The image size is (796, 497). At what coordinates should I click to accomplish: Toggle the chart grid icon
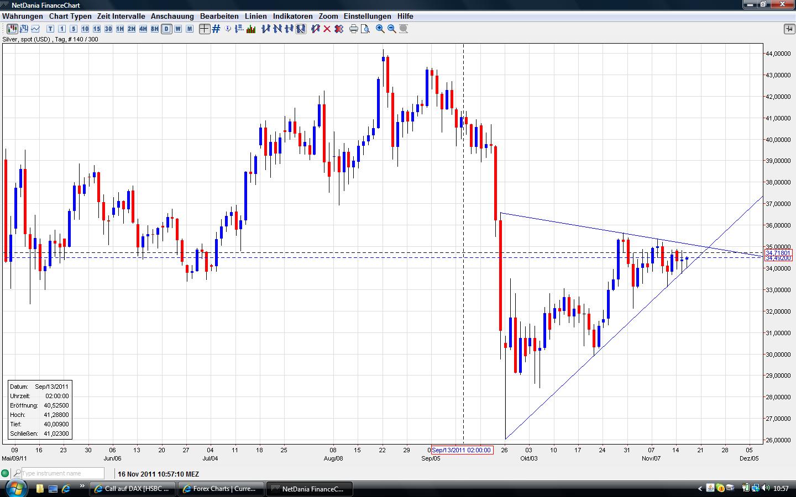[x=216, y=29]
